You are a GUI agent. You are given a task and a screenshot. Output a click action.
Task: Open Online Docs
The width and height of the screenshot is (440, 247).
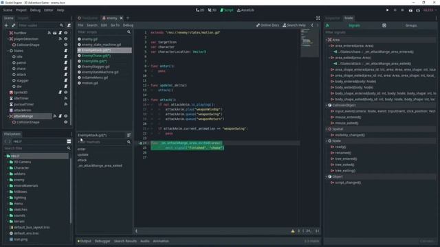[267, 25]
